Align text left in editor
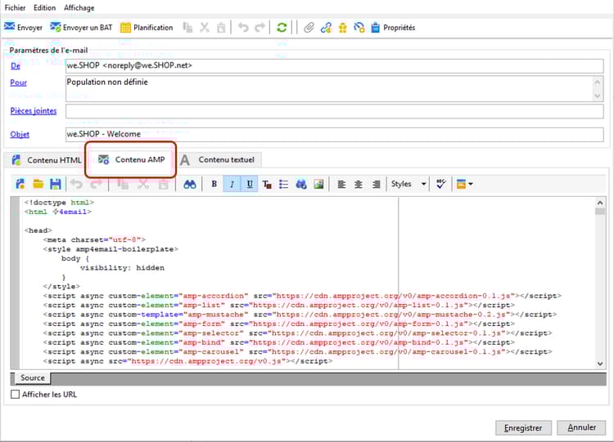Viewport: 614px width, 442px height. click(x=341, y=184)
